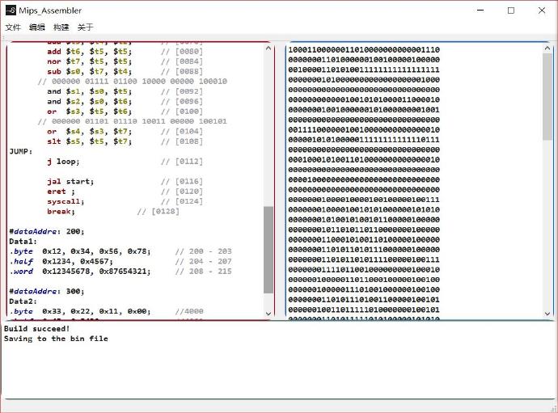Viewport: 558px width, 413px height.
Task: Click the 'Saving to the bin file' message
Action: (56, 339)
